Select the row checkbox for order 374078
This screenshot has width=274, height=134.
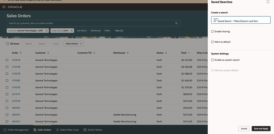(7, 87)
